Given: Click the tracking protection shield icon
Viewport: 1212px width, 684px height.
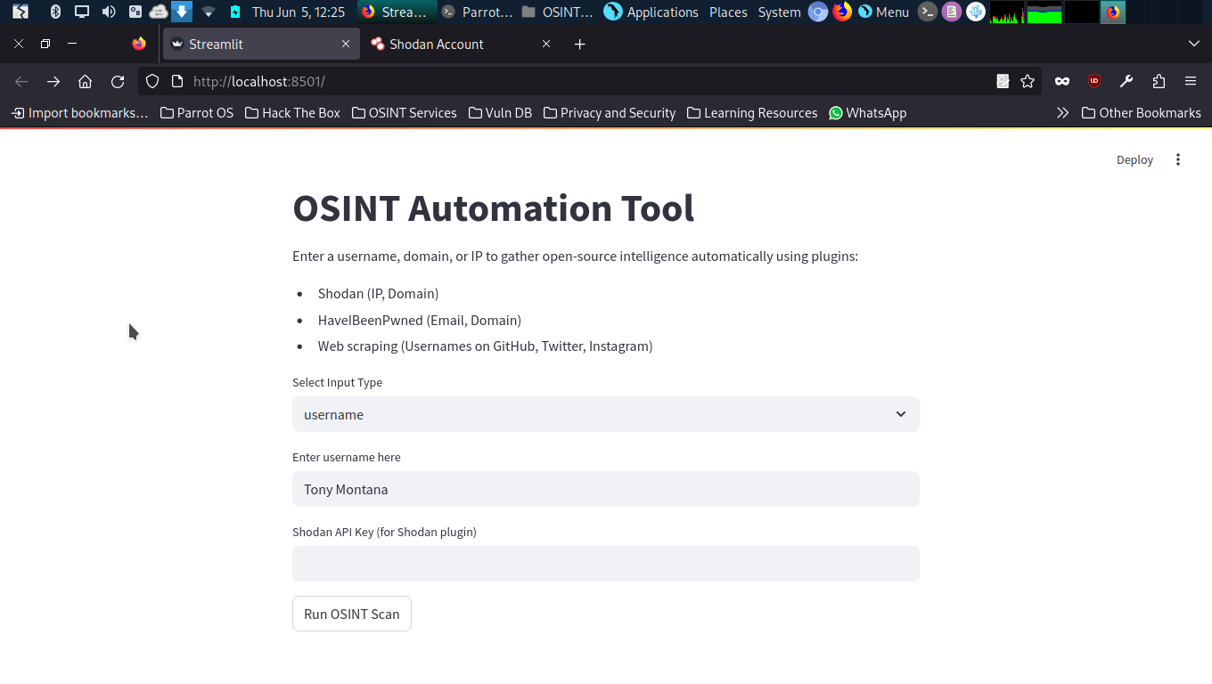Looking at the screenshot, I should coord(152,81).
